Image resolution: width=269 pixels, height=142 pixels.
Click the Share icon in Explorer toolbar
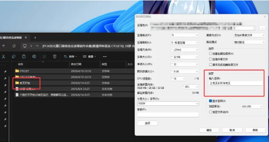coord(45,57)
